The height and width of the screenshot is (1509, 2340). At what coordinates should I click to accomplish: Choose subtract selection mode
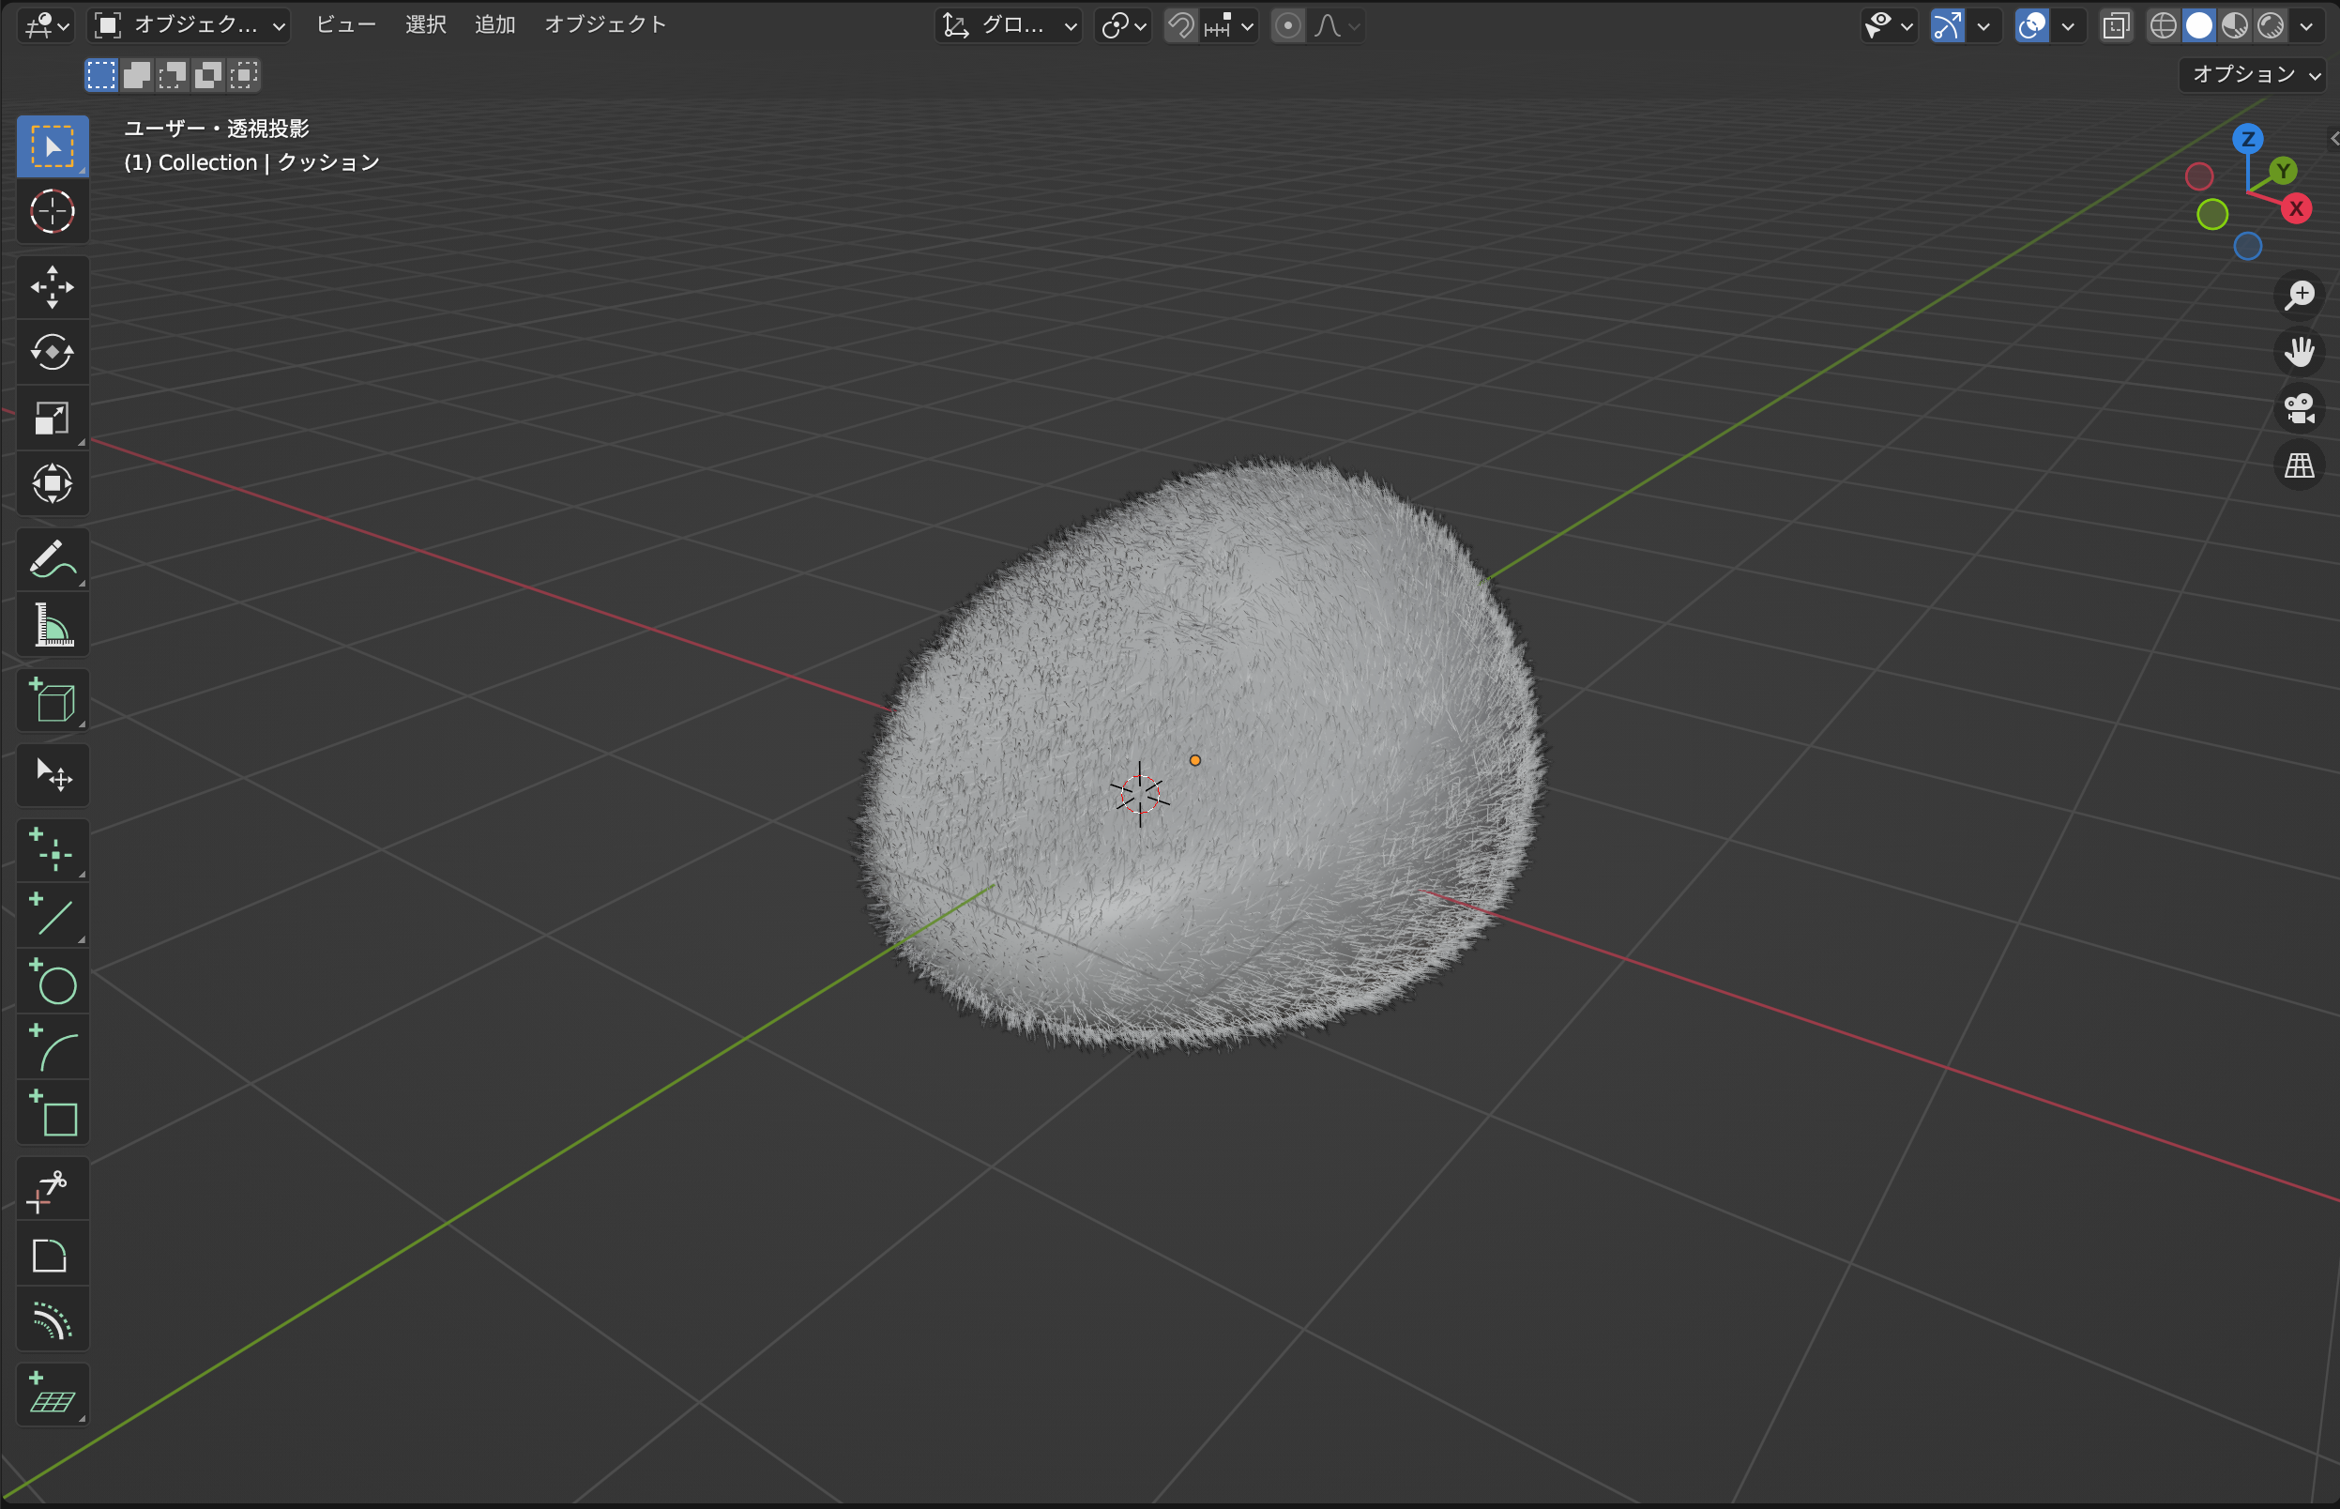173,74
